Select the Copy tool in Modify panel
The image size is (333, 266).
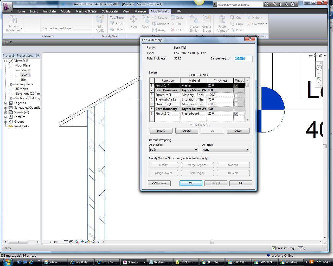145,19
